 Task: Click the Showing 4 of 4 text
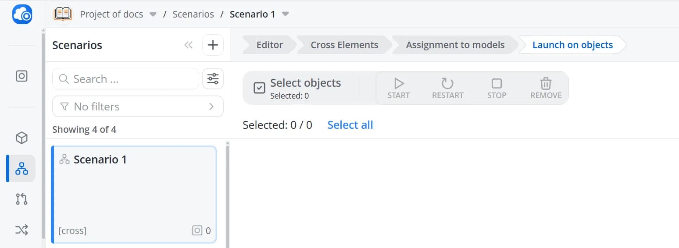click(x=84, y=130)
